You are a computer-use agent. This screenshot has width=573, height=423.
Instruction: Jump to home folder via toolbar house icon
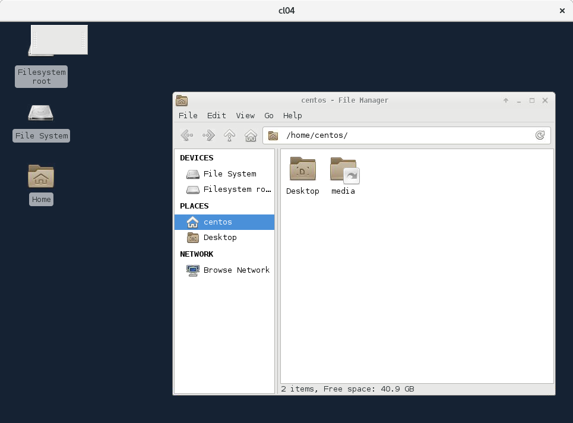(251, 135)
